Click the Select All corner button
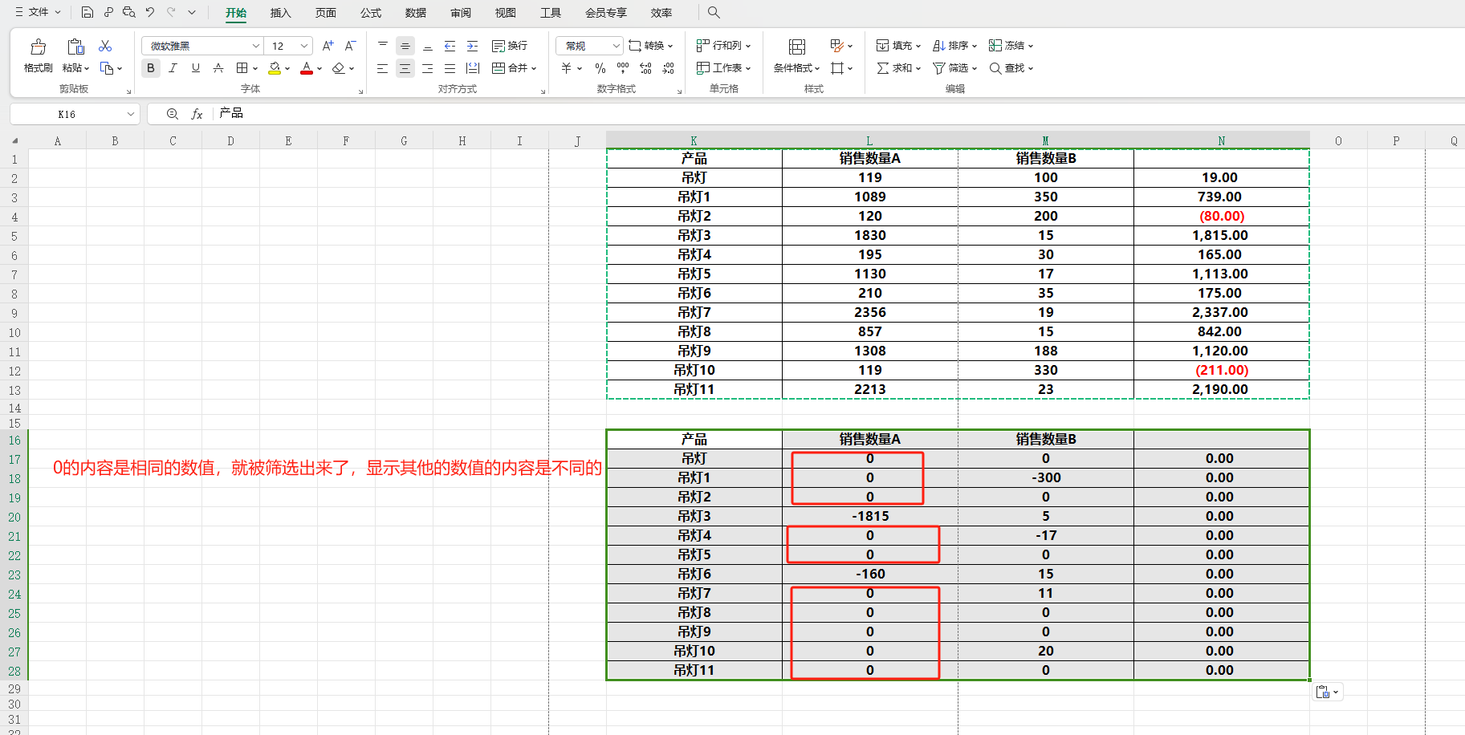Screen dimensions: 1465x735 [x=14, y=140]
